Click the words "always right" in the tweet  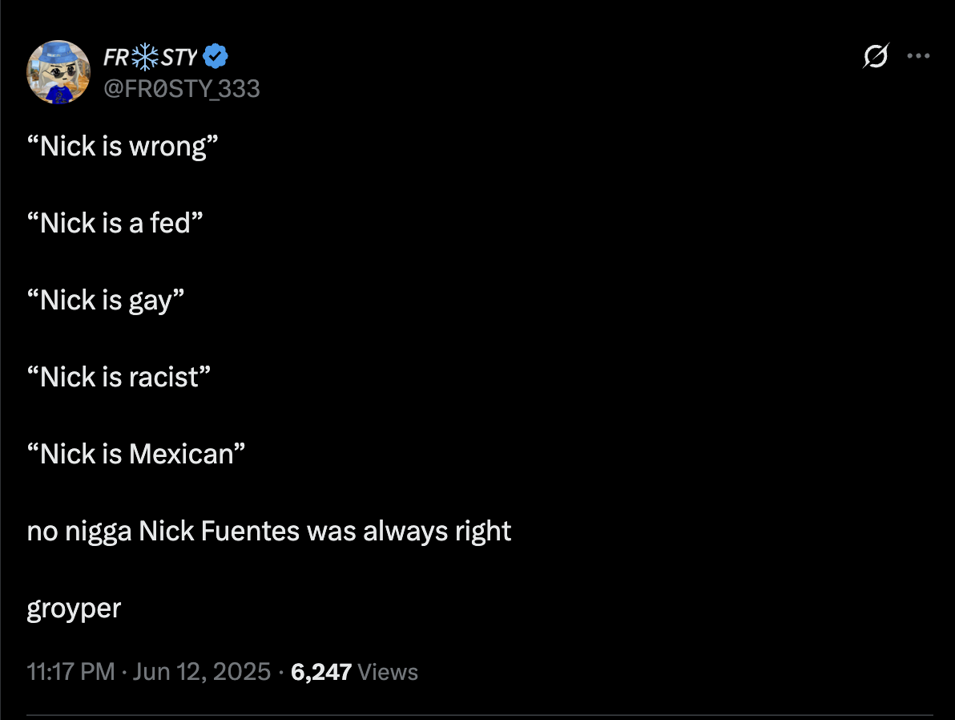click(x=437, y=532)
